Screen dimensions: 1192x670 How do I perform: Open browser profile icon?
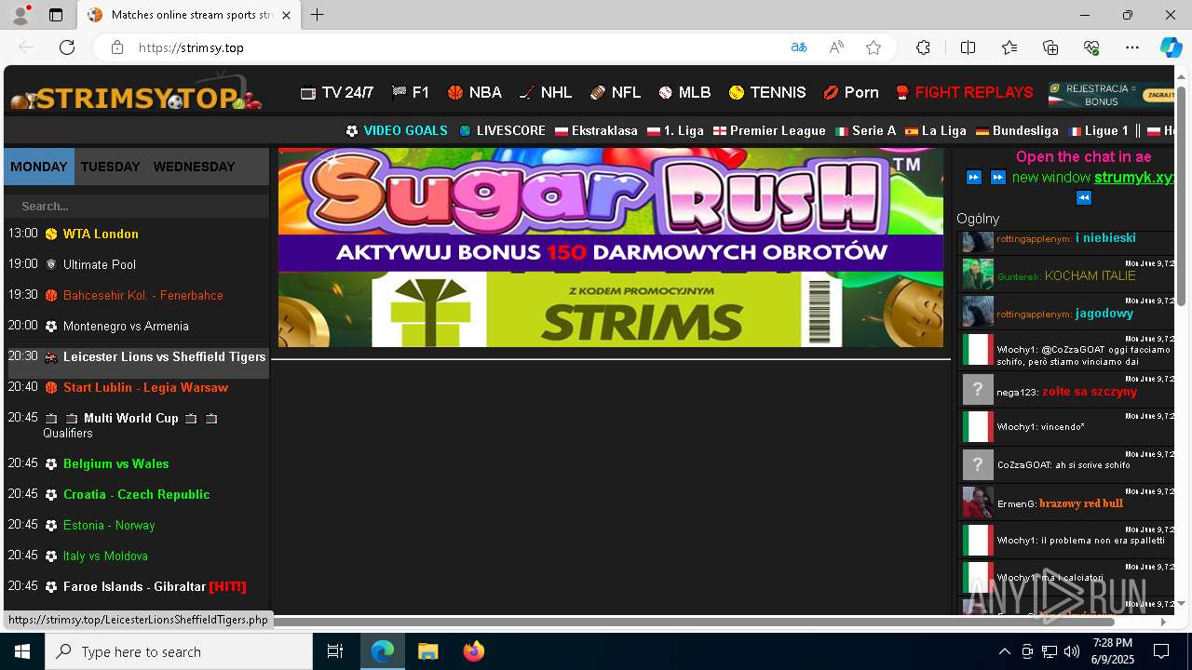click(20, 15)
